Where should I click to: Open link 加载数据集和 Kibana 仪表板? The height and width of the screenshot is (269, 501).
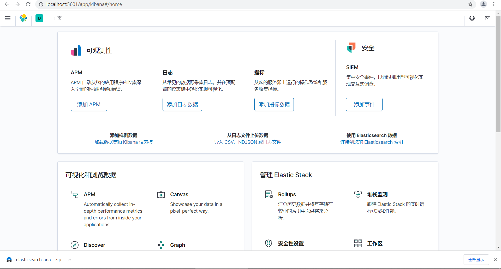click(x=123, y=142)
